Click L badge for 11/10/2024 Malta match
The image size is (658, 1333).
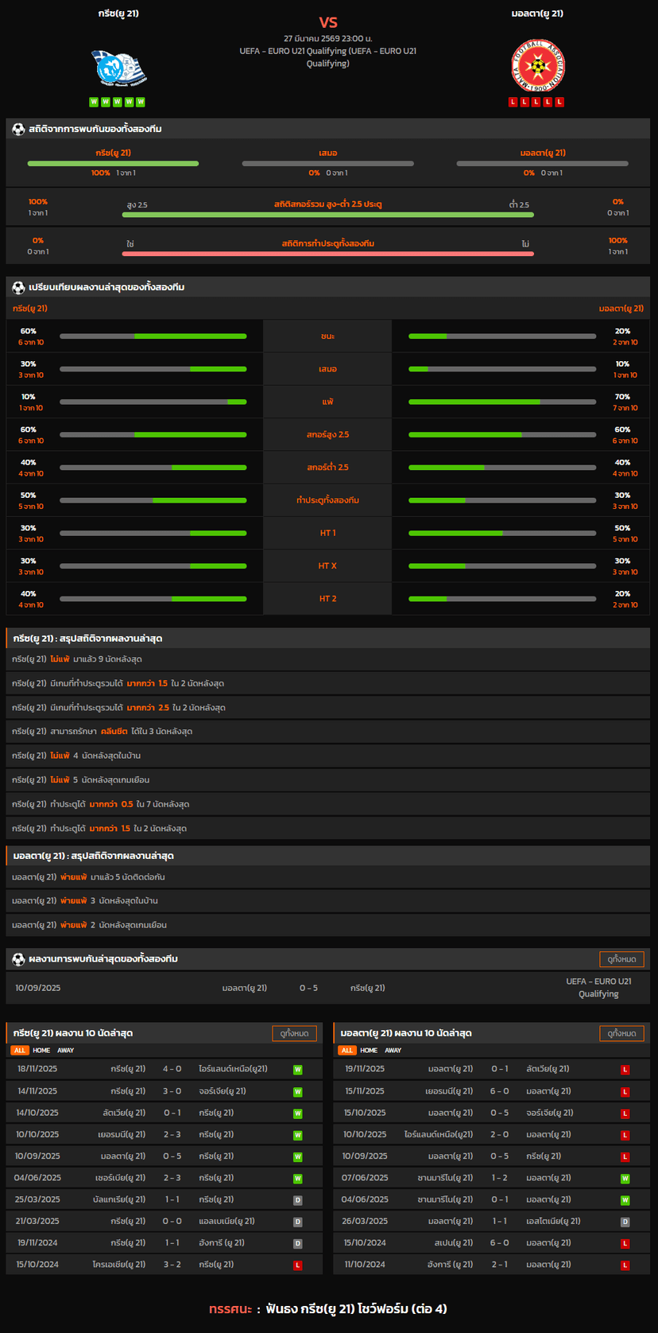(x=625, y=1265)
